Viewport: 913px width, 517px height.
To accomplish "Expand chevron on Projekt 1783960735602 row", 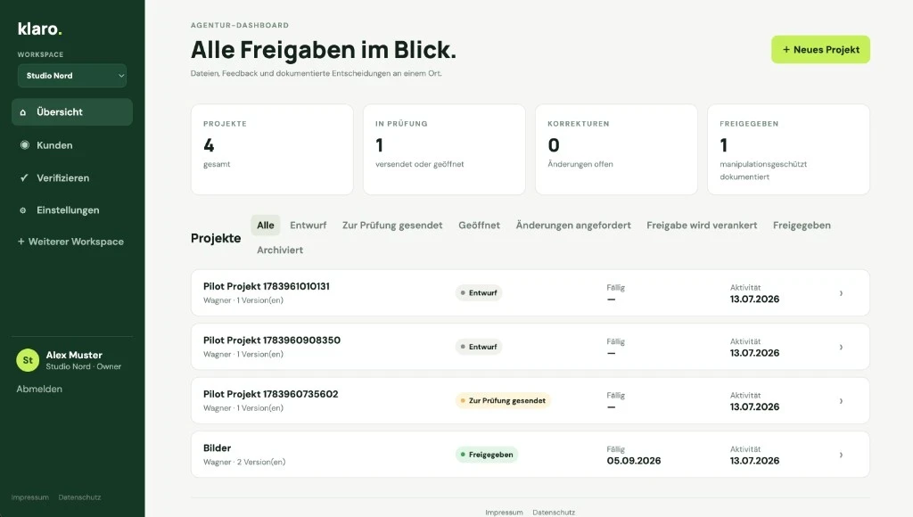I will coord(841,401).
